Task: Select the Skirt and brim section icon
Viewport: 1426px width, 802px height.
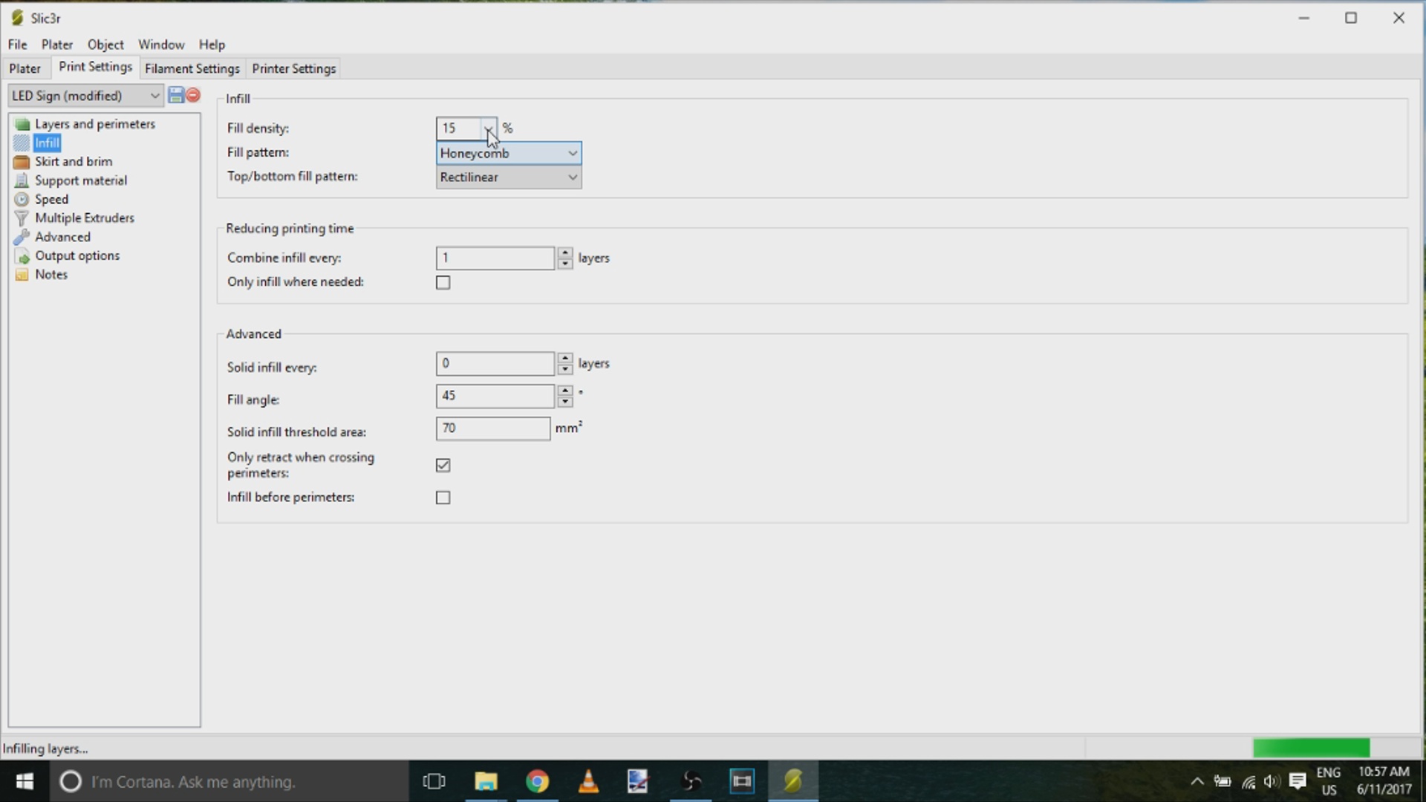Action: click(x=22, y=162)
